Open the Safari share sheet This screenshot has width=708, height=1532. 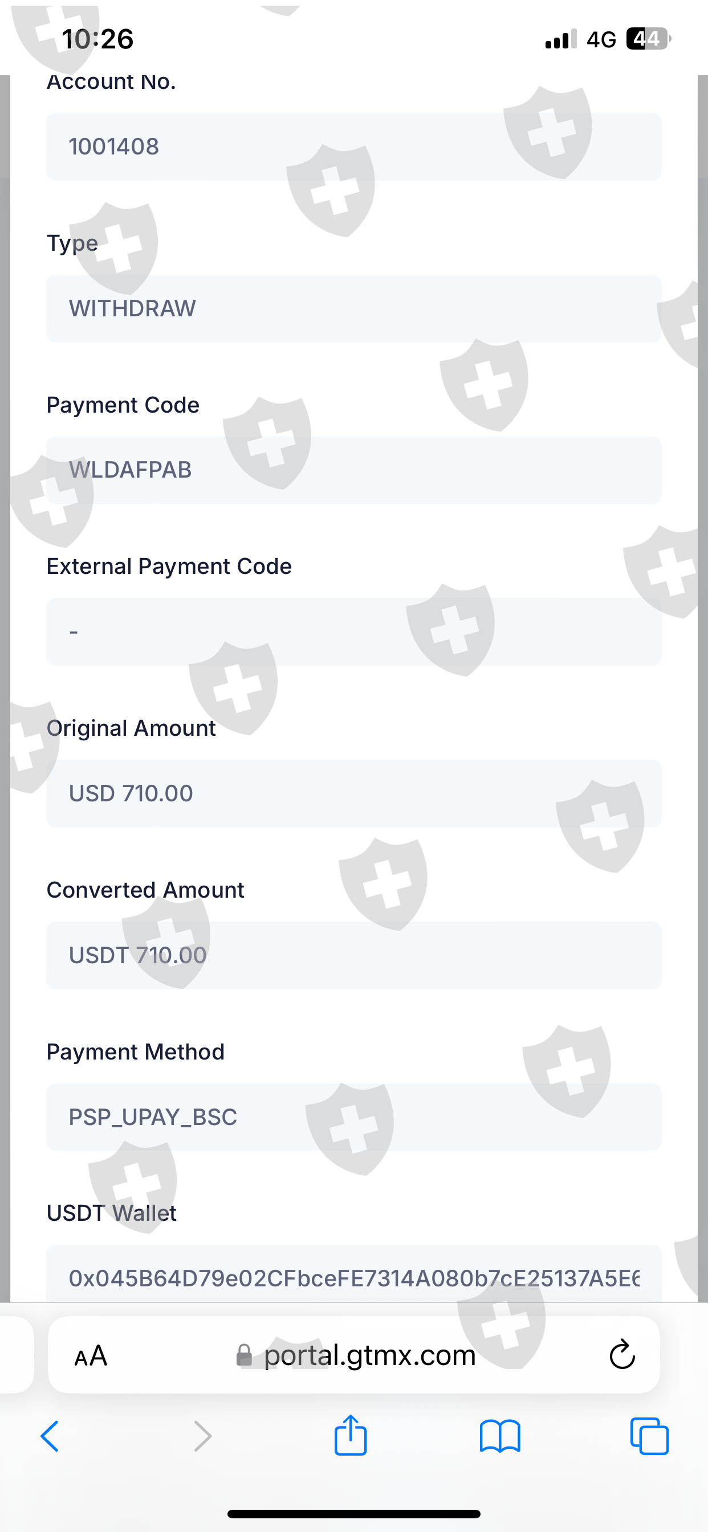point(351,1435)
